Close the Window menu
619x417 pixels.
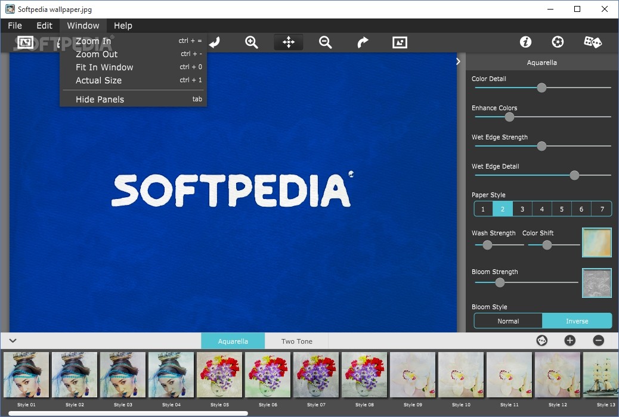83,26
